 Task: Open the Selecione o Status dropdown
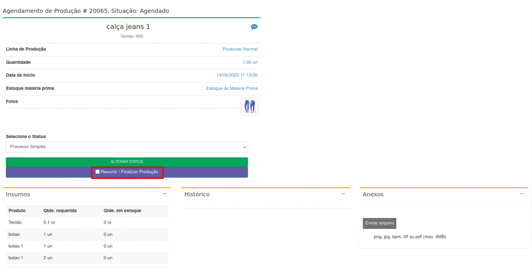coord(127,147)
